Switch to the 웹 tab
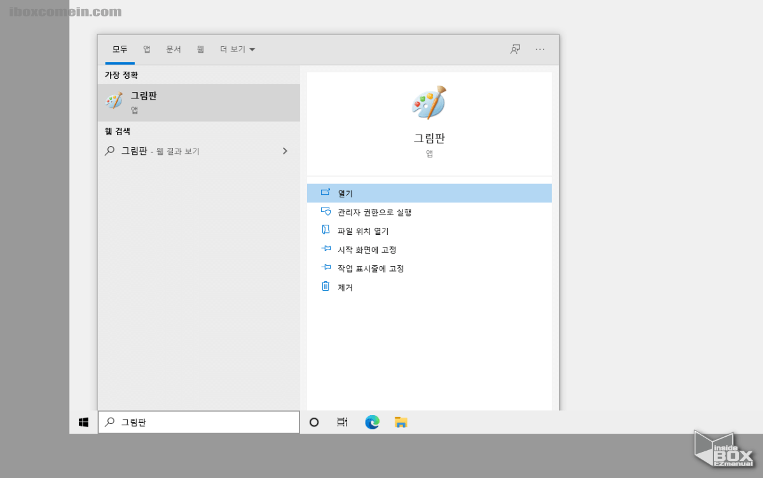The image size is (763, 478). click(x=200, y=49)
